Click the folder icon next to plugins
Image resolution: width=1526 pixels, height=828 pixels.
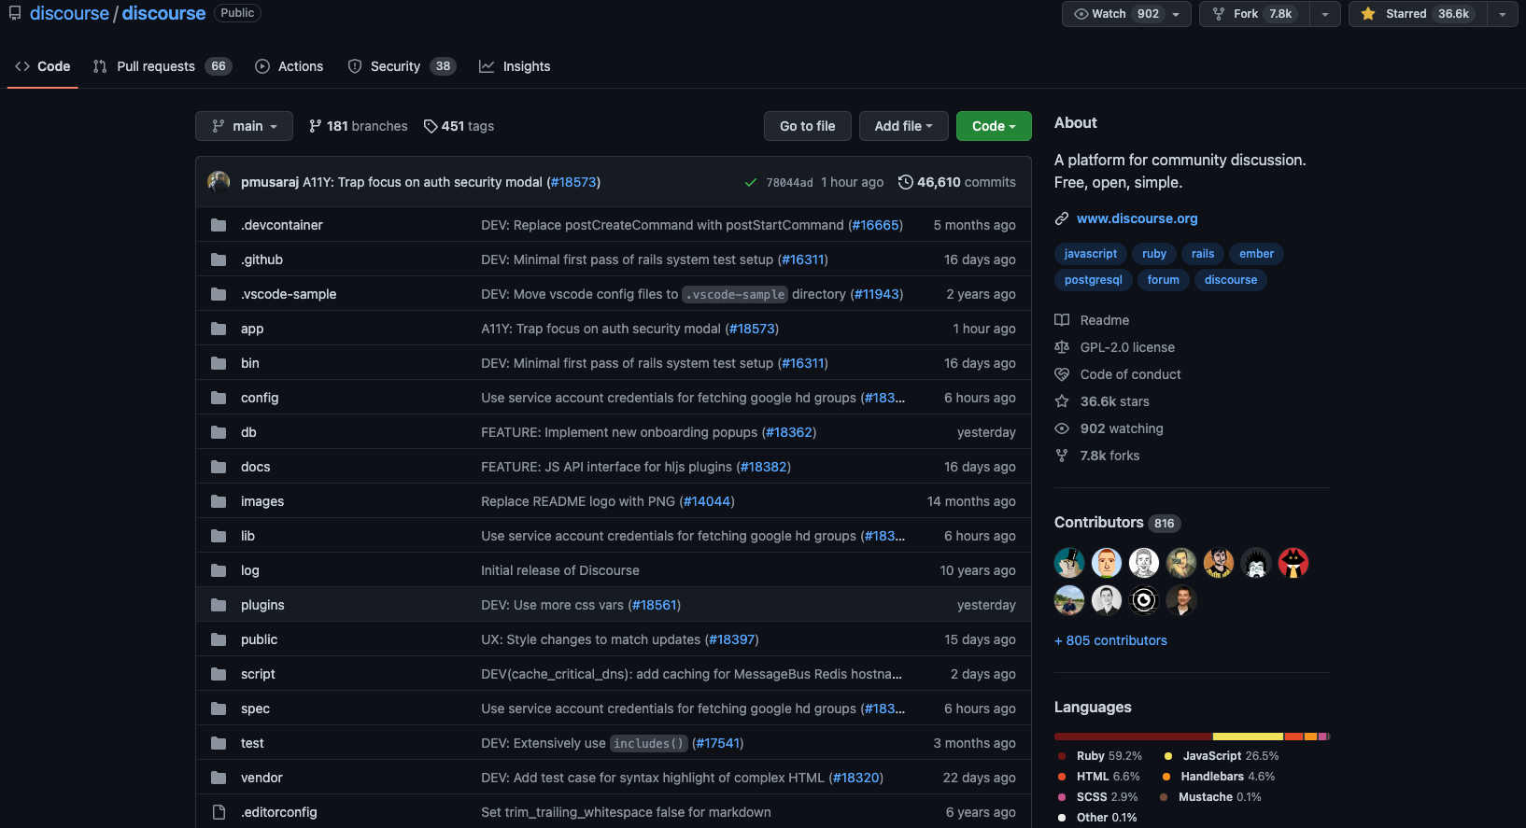pos(219,605)
